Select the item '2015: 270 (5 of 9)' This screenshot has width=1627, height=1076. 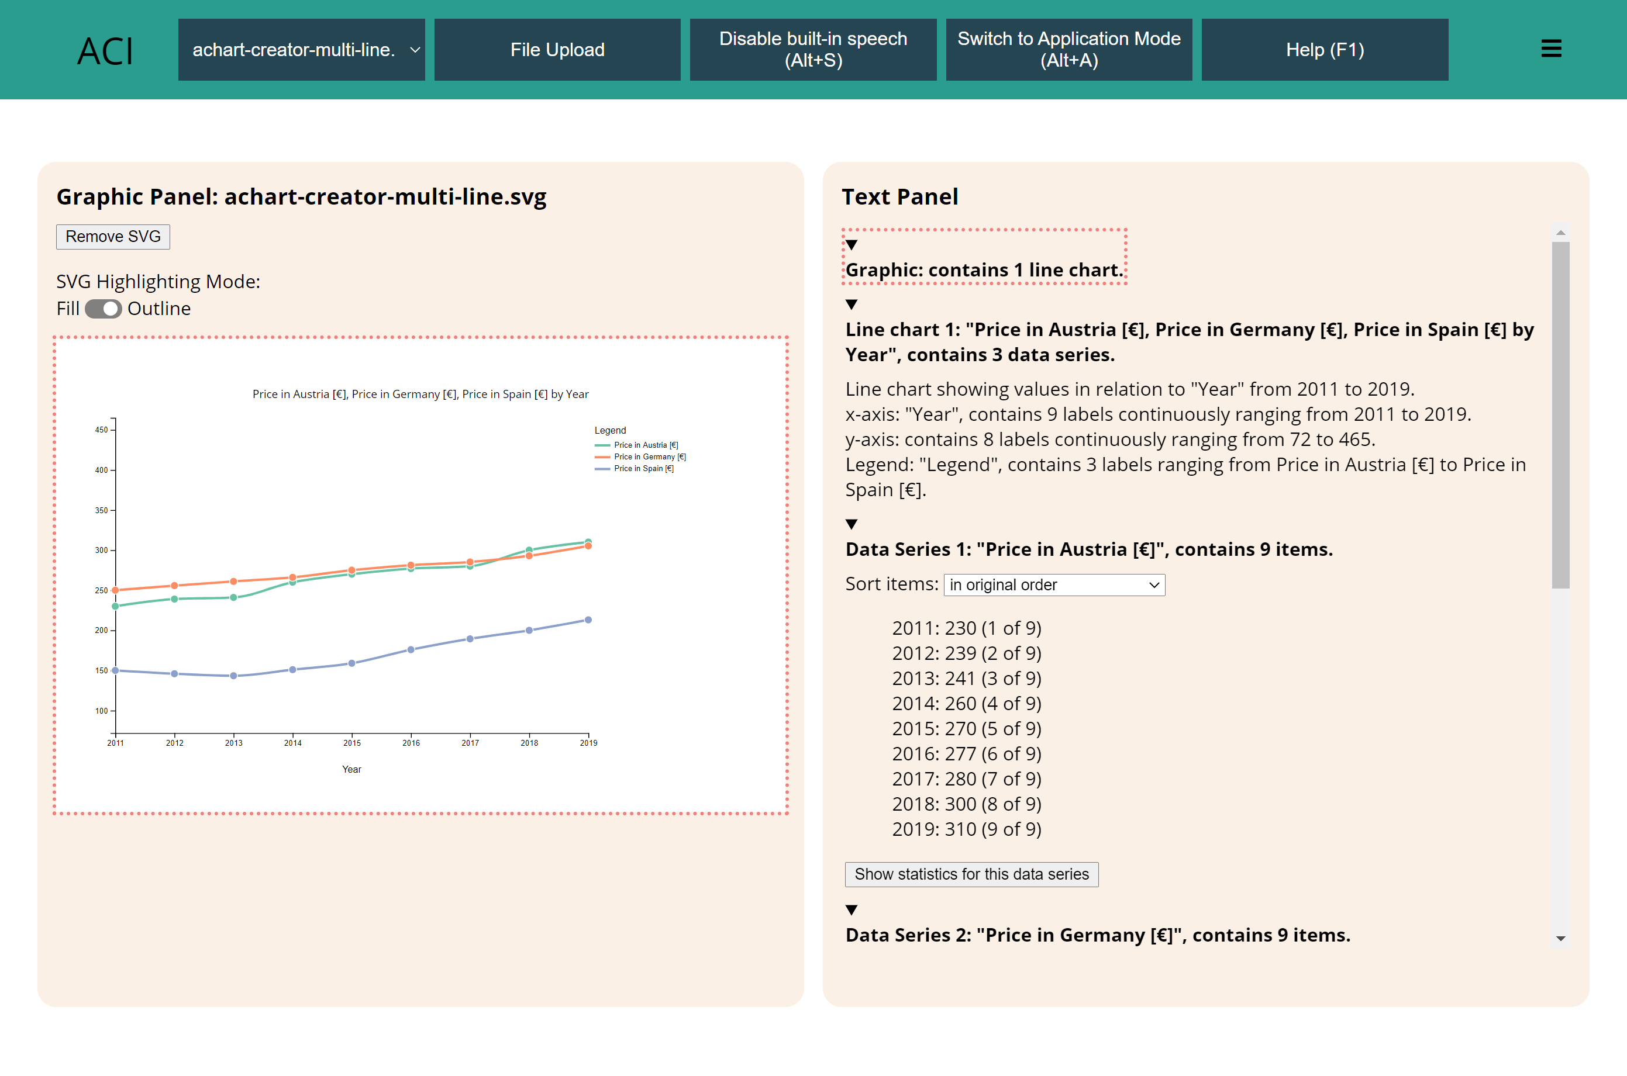967,729
